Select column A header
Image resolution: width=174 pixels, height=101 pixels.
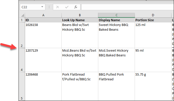(43, 15)
